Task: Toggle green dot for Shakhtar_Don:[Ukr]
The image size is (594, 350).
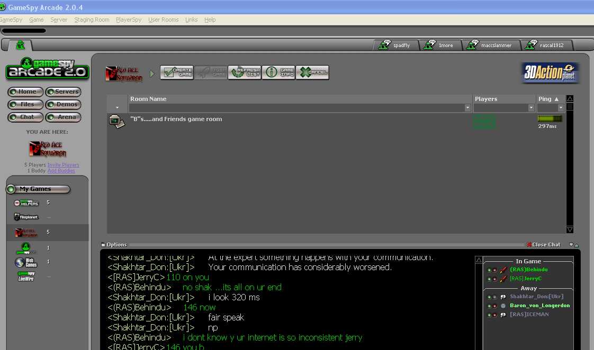Action: coord(489,297)
